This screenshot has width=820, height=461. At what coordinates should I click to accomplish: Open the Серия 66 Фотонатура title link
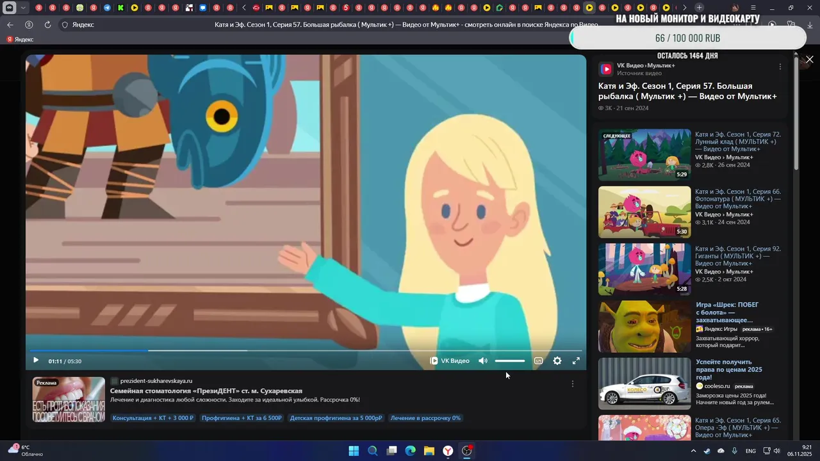tap(738, 198)
